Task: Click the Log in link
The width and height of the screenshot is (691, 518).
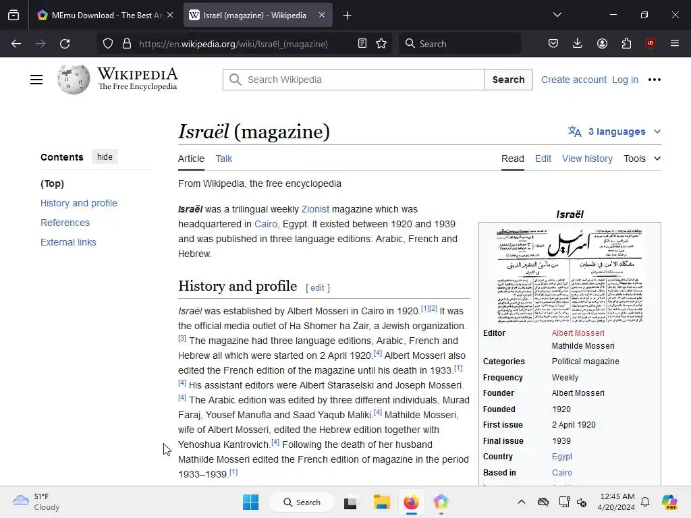Action: tap(625, 80)
